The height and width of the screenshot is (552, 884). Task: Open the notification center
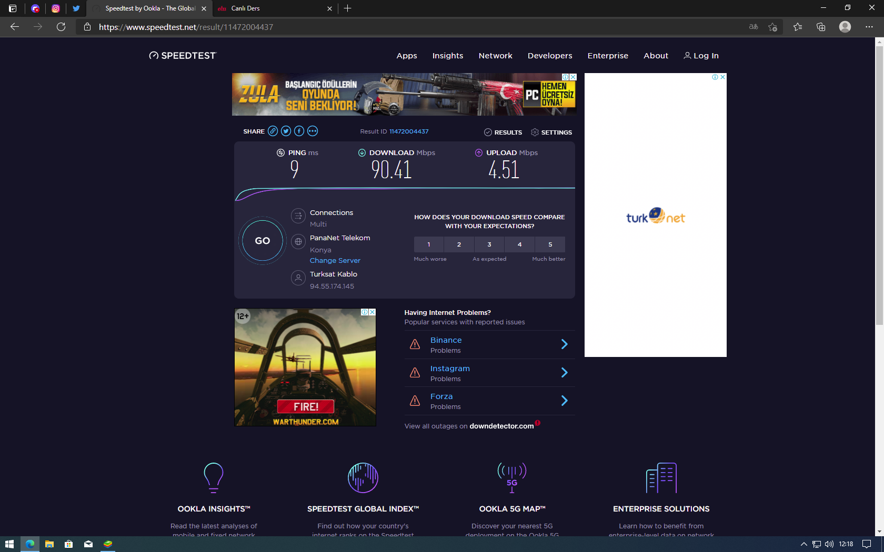[867, 544]
